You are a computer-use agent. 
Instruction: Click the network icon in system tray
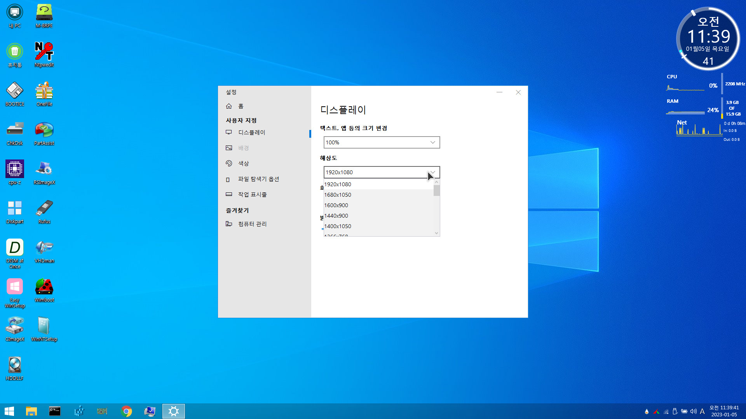666,412
